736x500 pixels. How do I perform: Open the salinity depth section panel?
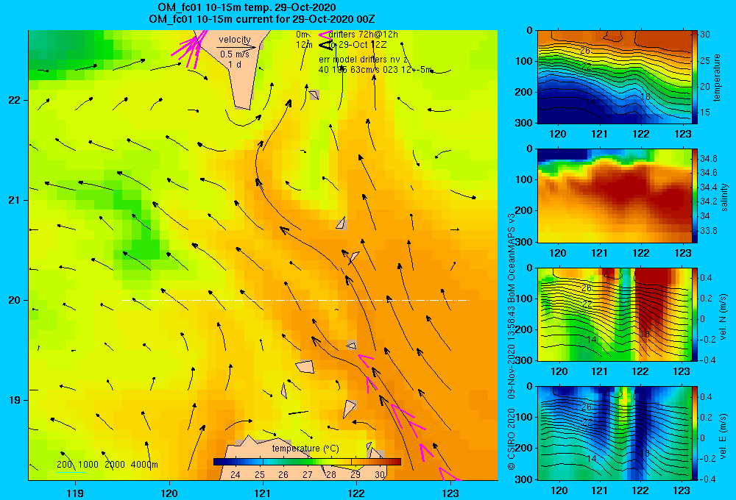tap(614, 196)
